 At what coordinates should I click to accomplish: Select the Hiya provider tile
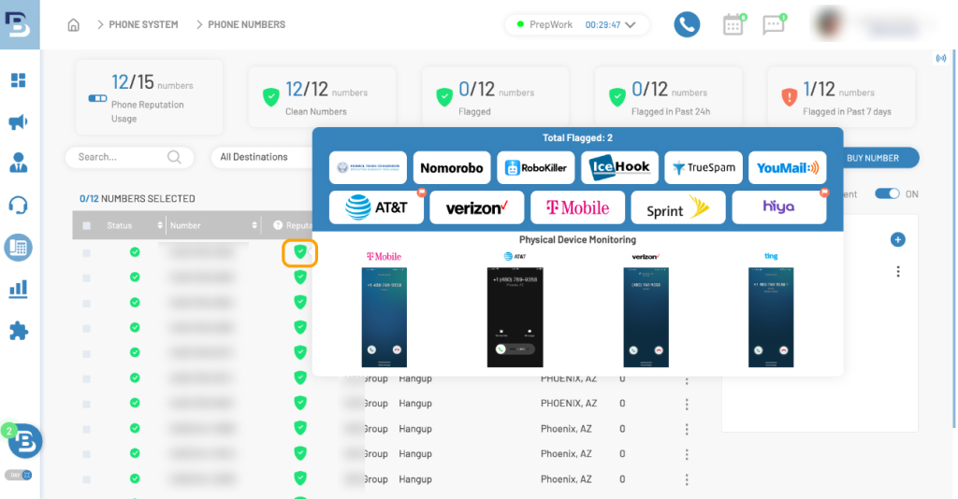pyautogui.click(x=779, y=207)
